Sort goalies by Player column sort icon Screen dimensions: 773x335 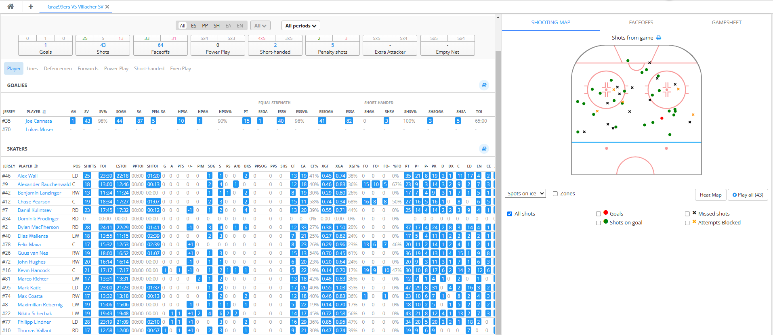[x=44, y=112]
